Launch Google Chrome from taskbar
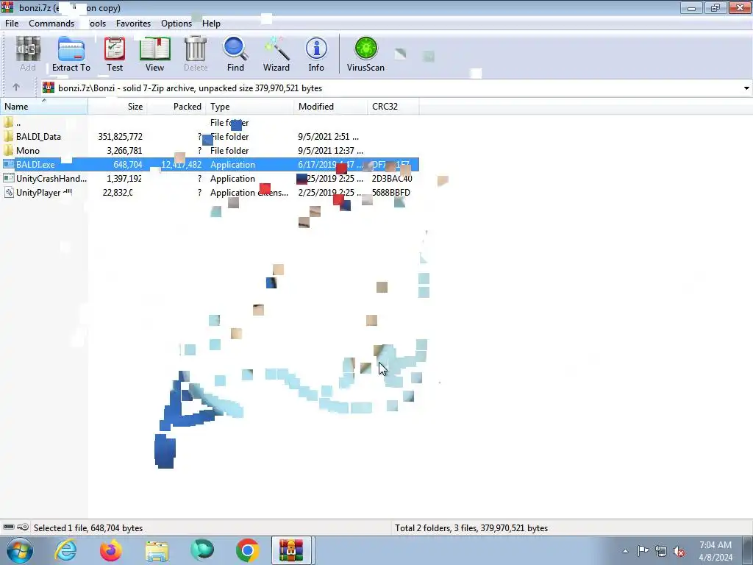 (x=247, y=550)
